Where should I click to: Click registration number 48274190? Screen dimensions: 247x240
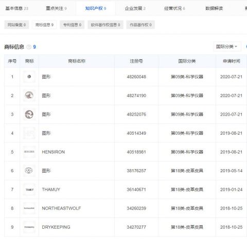[x=136, y=96]
